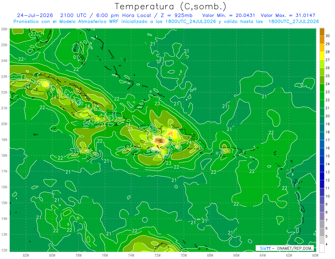Click the '15N' latitude axis label
Image resolution: width=335 pixels, height=259 pixels.
point(4,203)
